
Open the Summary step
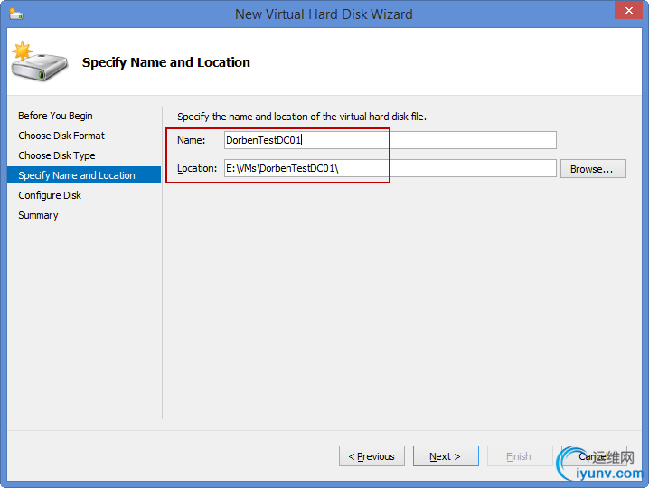[38, 215]
